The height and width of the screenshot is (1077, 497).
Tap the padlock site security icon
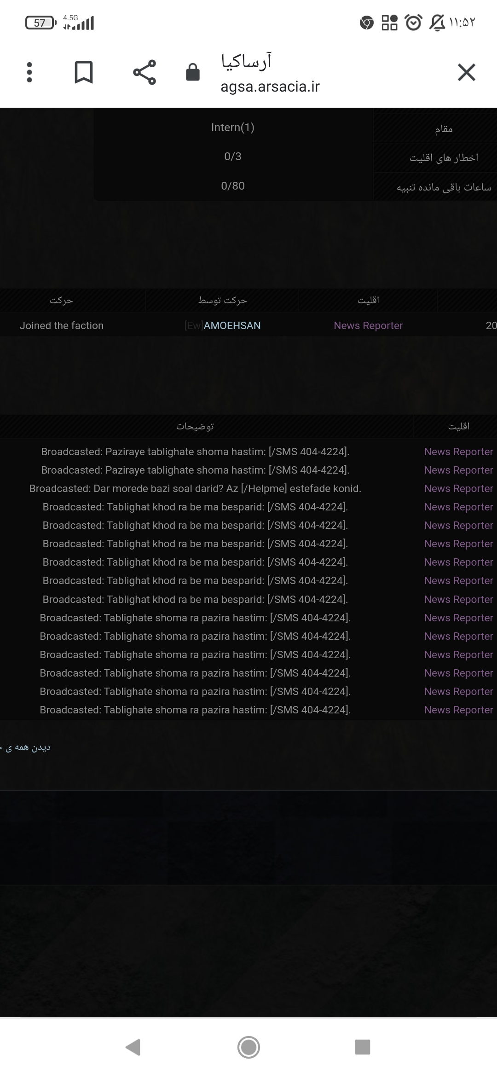coord(192,72)
